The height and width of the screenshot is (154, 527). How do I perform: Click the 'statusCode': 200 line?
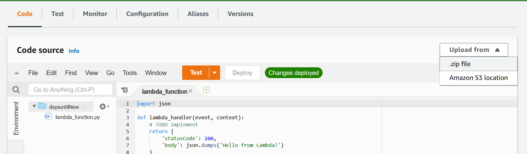[x=189, y=138]
